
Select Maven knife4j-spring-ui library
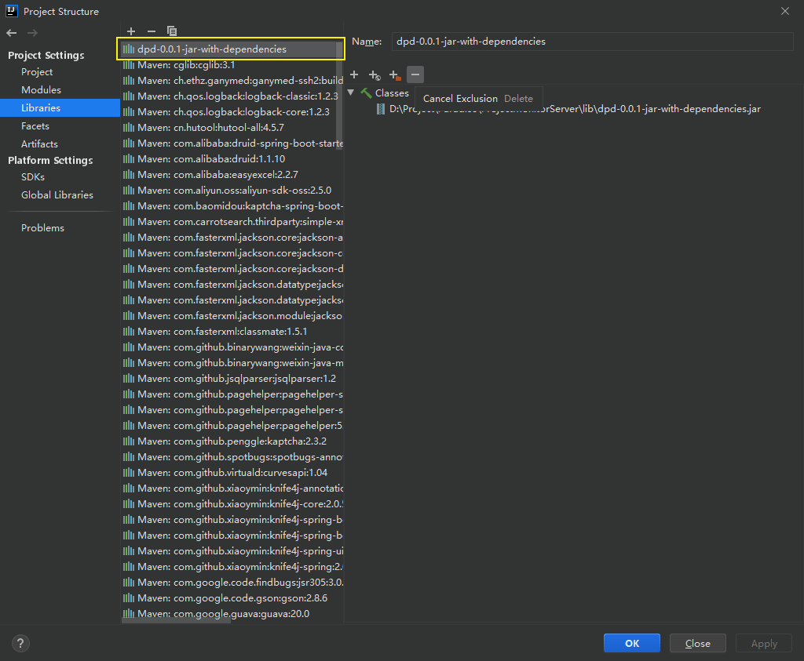[232, 551]
